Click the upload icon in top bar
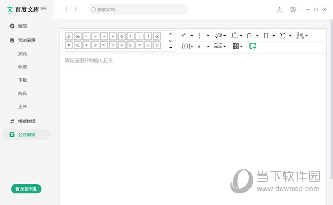This screenshot has height=205, width=333. (280, 9)
